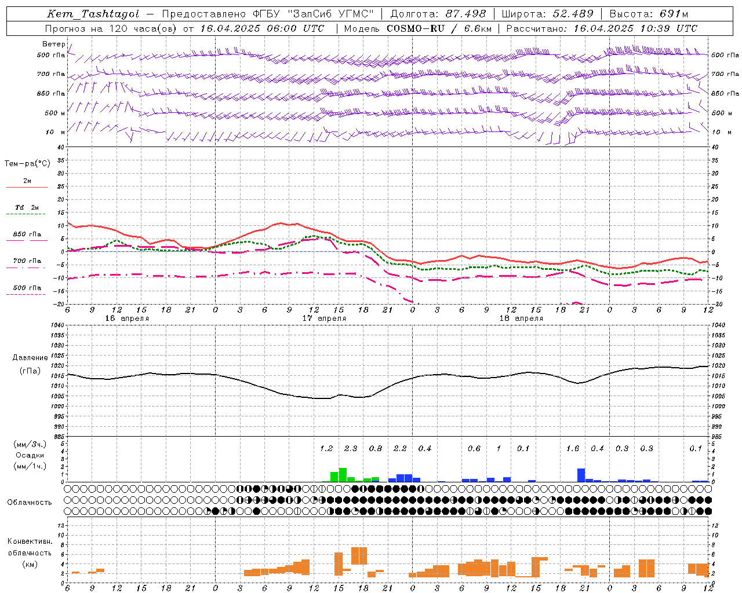
Task: Click the longitude value 87.498
Action: 467,14
